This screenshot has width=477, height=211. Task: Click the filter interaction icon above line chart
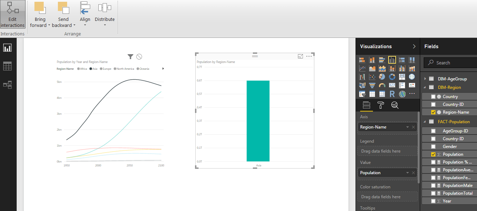pyautogui.click(x=130, y=57)
